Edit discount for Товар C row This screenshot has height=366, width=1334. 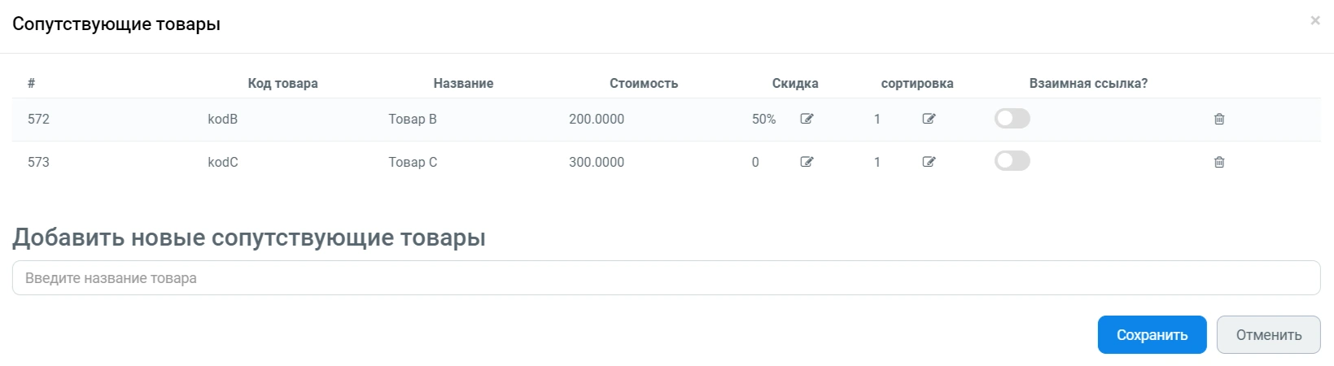(x=807, y=162)
